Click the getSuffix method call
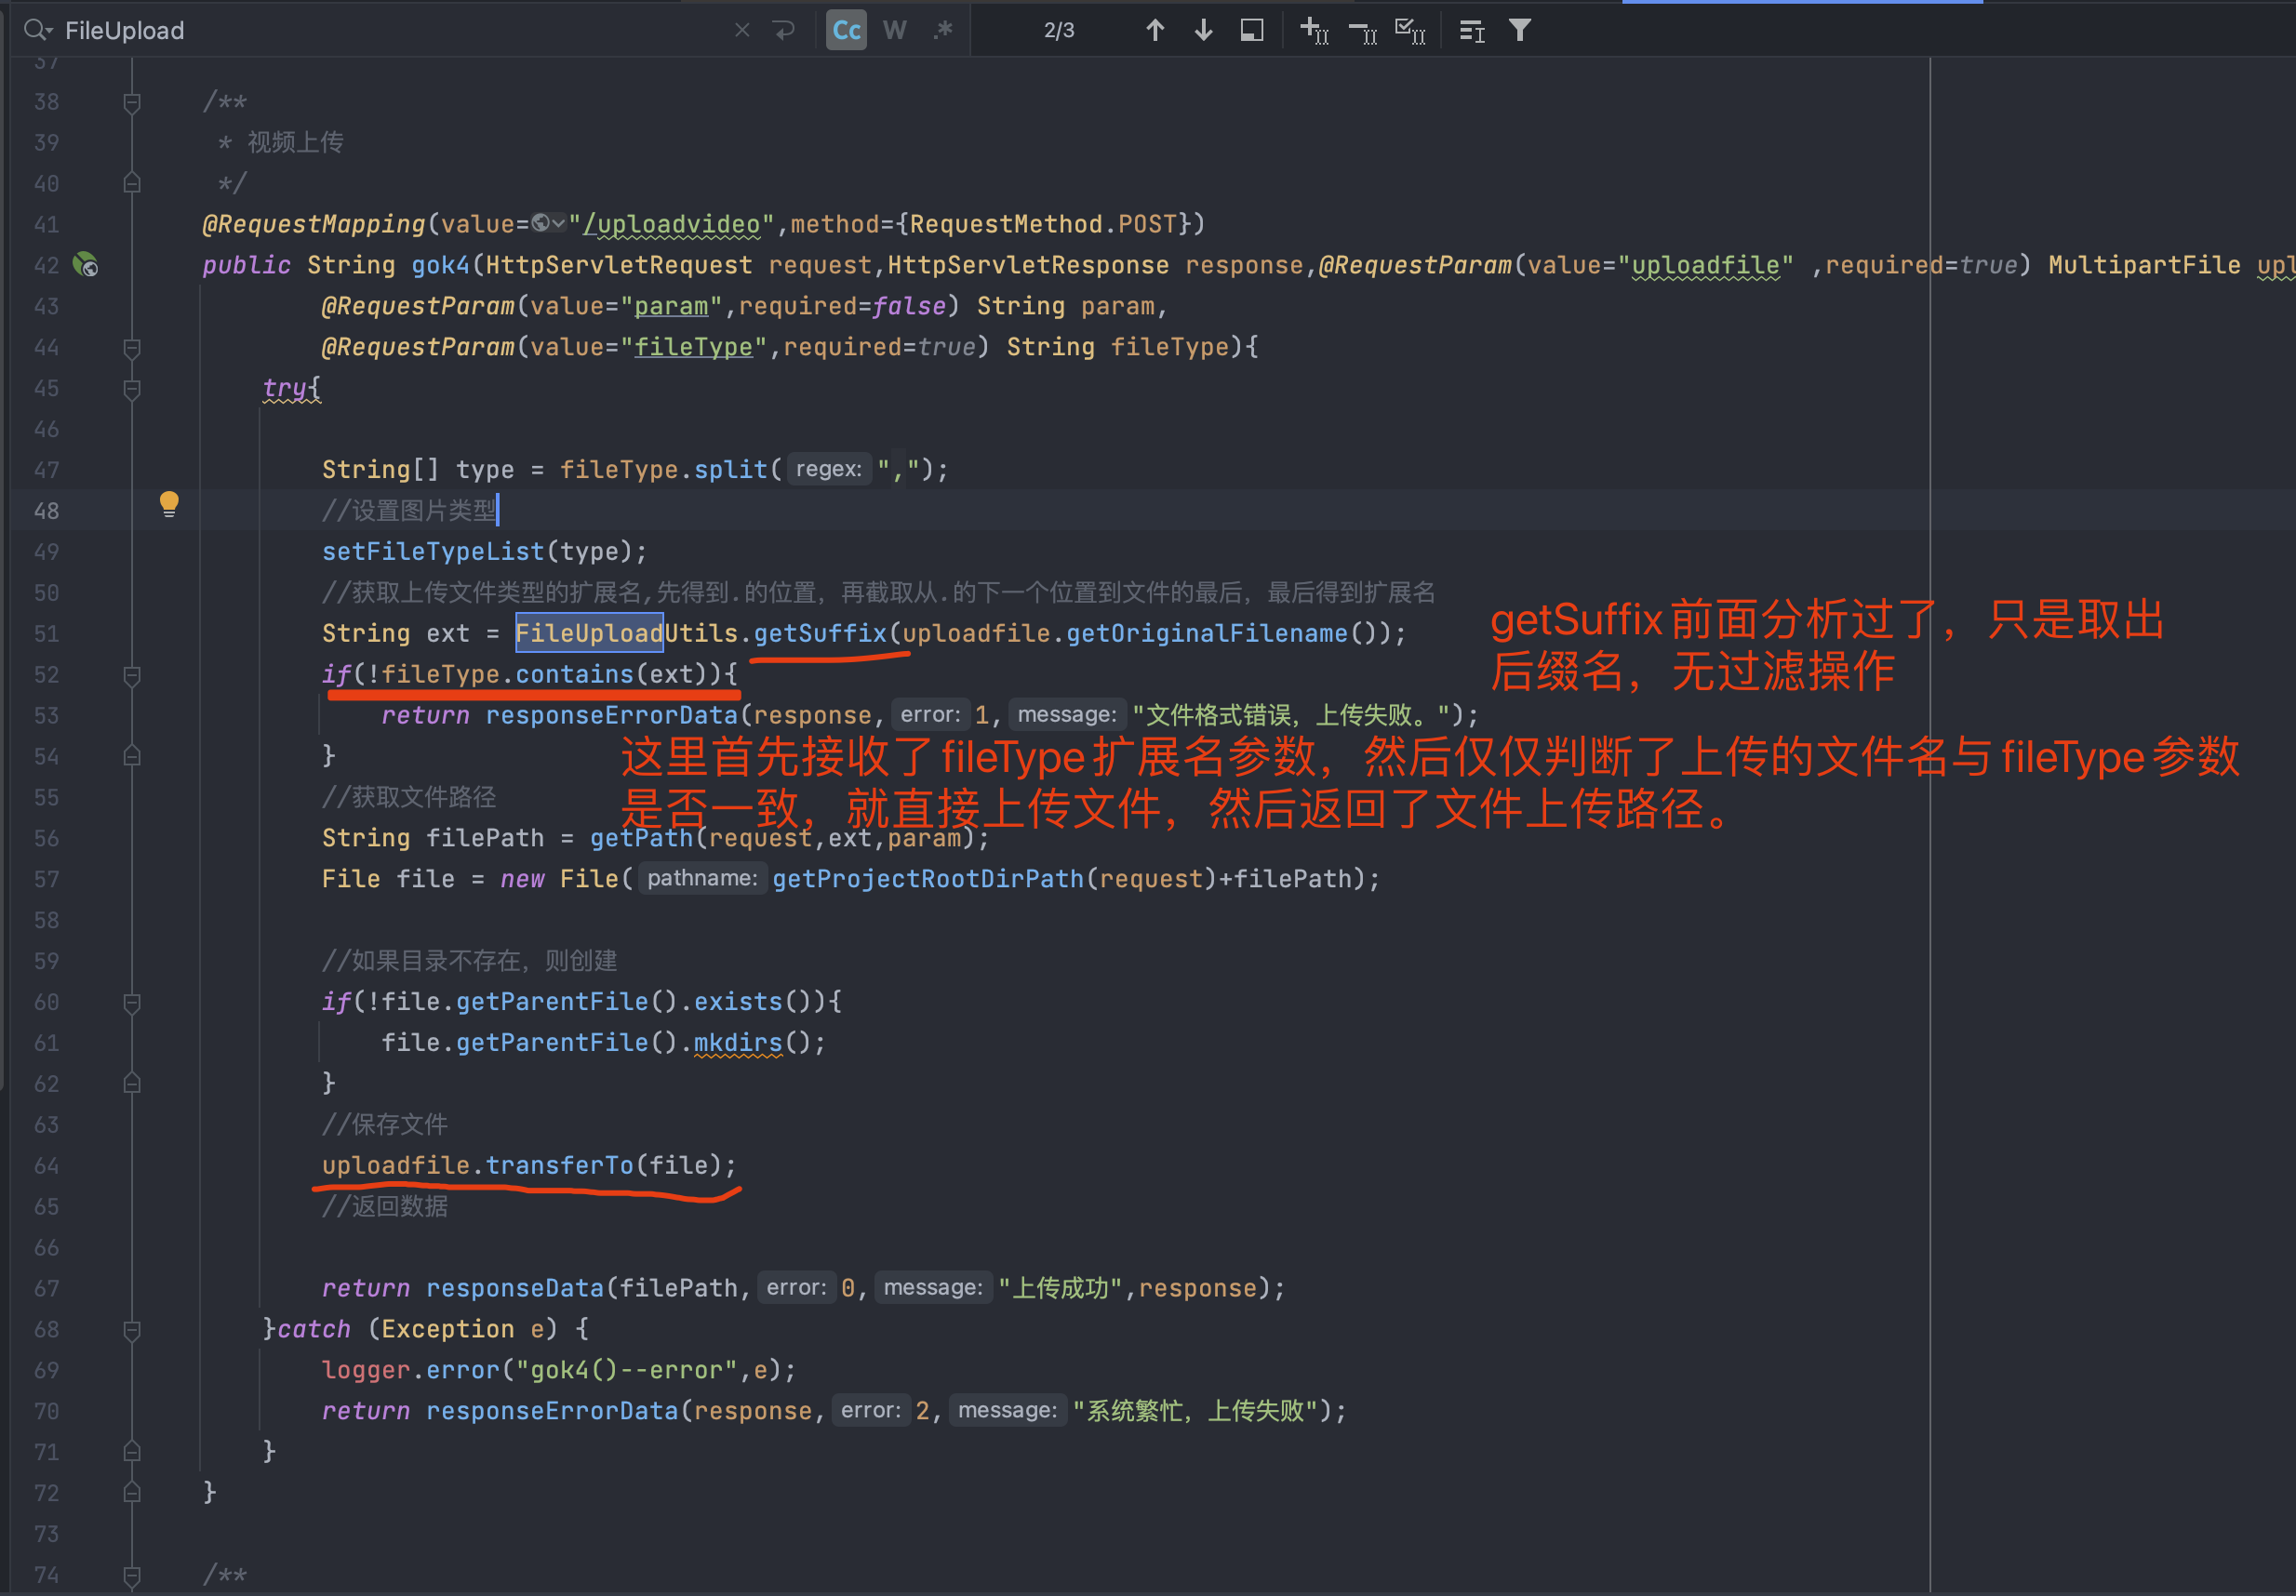Image resolution: width=2296 pixels, height=1596 pixels. 820,634
